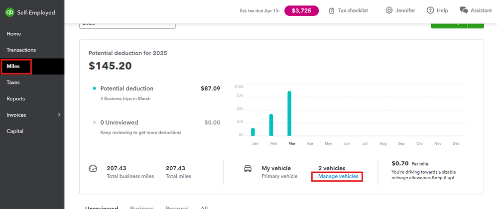Open the green split button's dropdown arrow
This screenshot has height=209, width=497.
(x=476, y=25)
